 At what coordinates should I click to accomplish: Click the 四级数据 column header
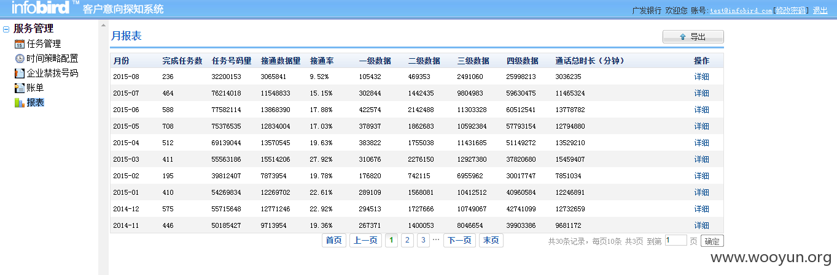tap(523, 61)
